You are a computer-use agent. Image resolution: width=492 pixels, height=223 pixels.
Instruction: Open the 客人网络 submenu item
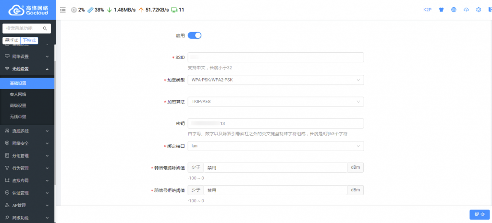pyautogui.click(x=27, y=94)
